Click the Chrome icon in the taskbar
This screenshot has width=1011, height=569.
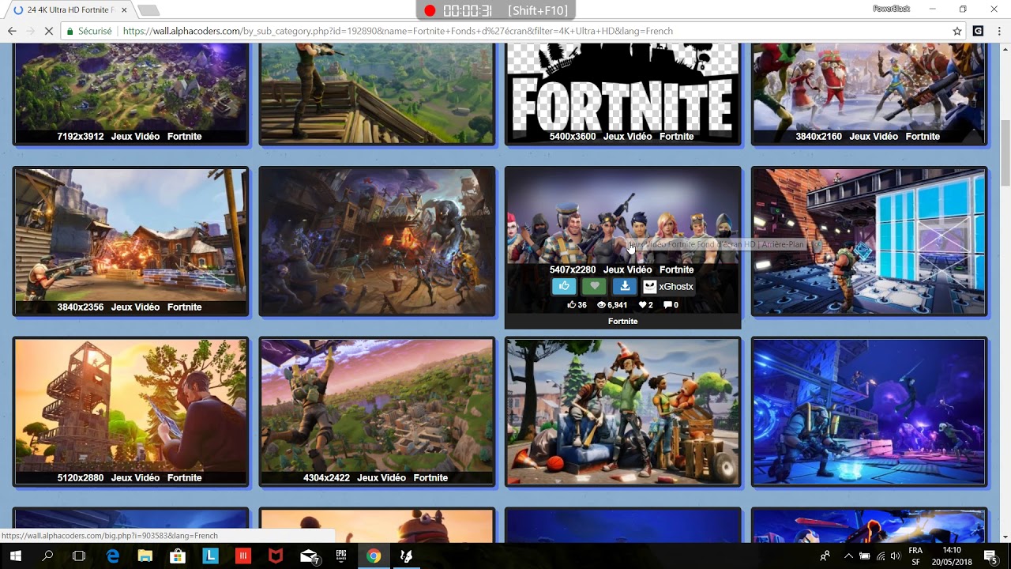[x=374, y=556]
